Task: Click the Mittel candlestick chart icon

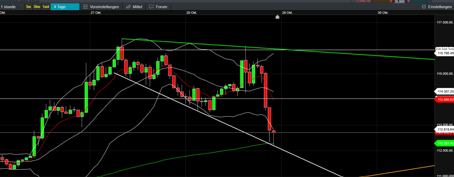Action: (x=128, y=7)
